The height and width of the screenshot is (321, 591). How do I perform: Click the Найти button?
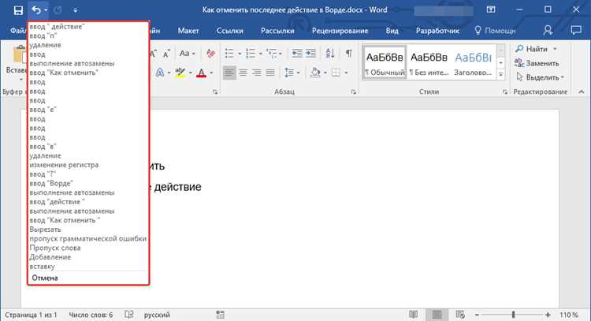[536, 49]
